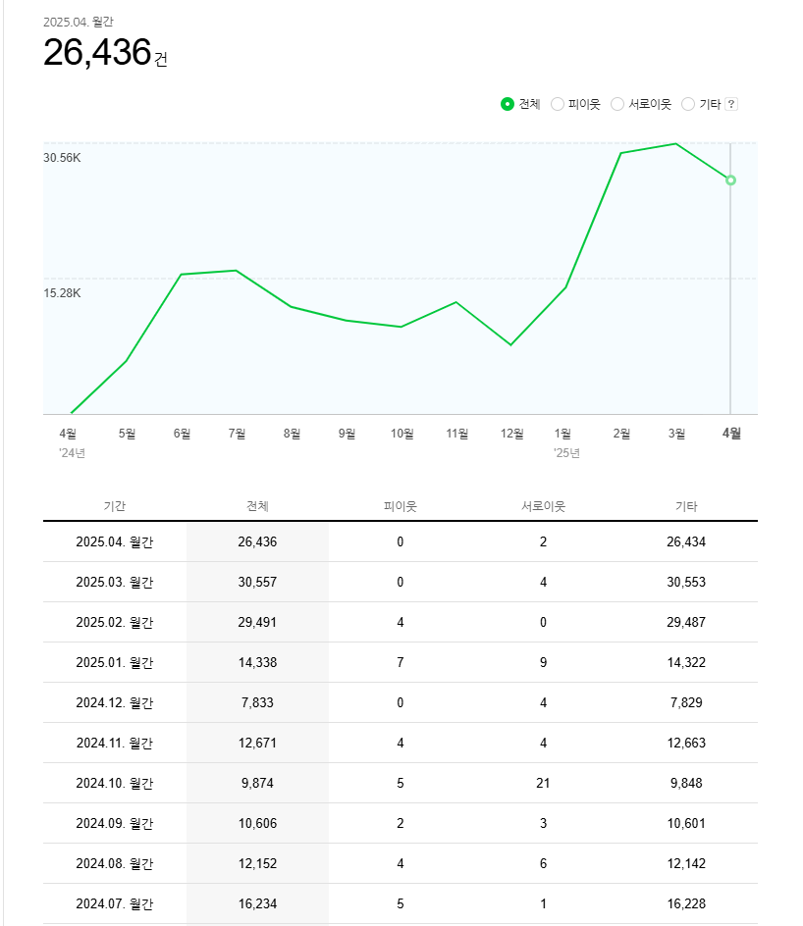This screenshot has height=926, width=803.
Task: Click the 10,601 기타 cell
Action: tap(686, 823)
